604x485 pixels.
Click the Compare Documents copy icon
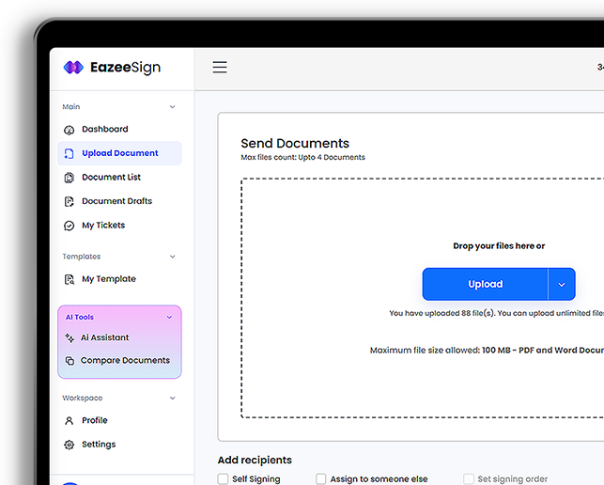click(x=70, y=361)
